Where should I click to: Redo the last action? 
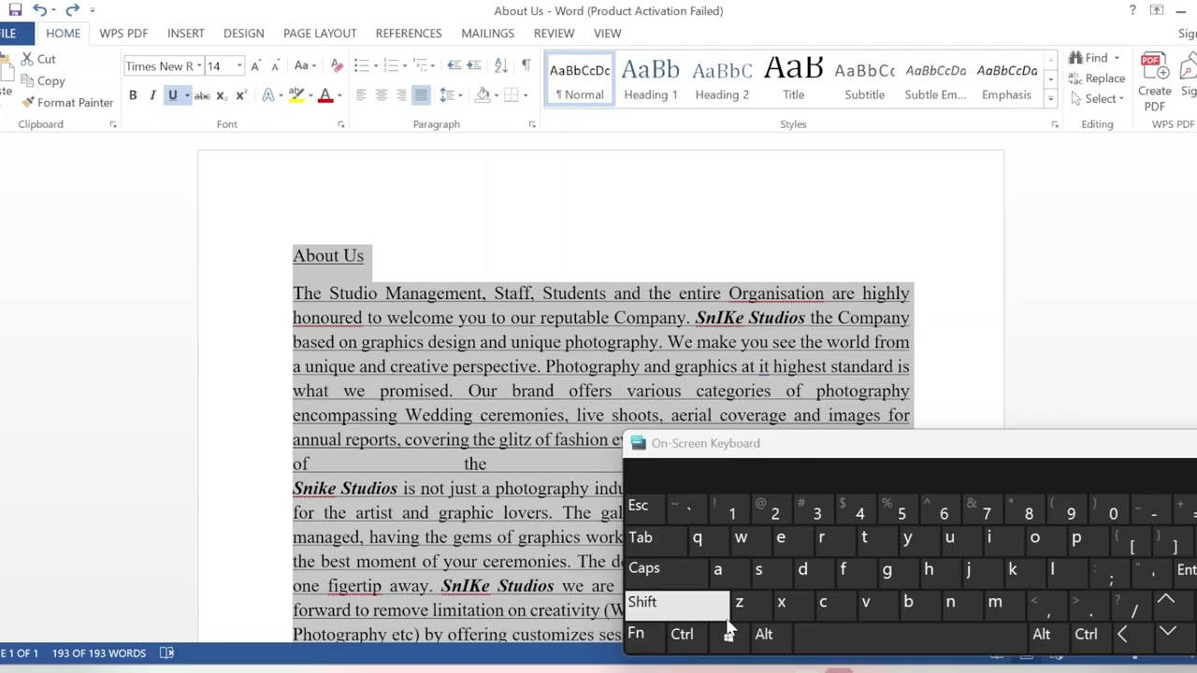pos(72,10)
